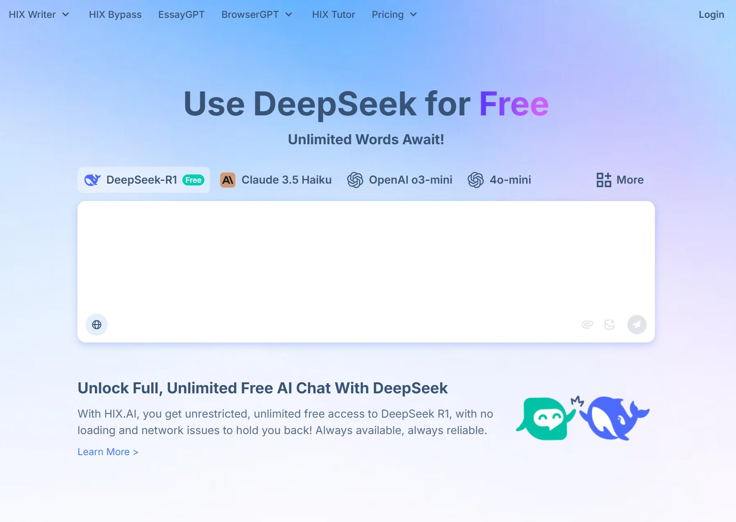Go to HIX Tutor page
Viewport: 736px width, 522px height.
334,15
